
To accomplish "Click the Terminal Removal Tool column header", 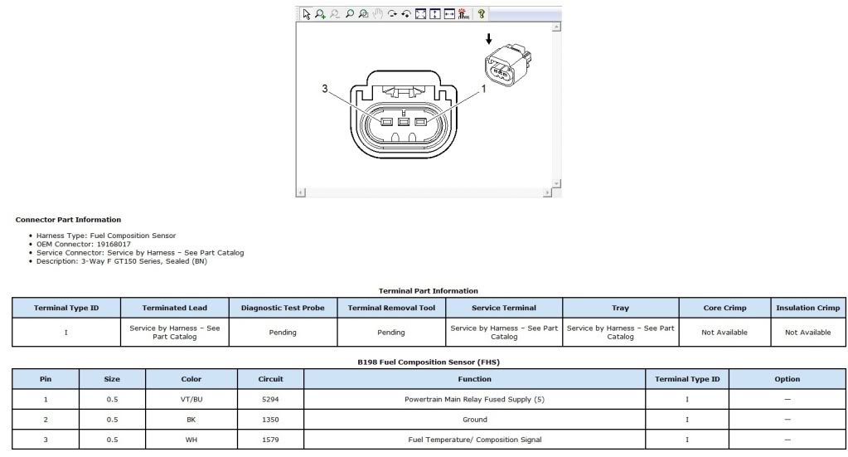I will click(391, 308).
